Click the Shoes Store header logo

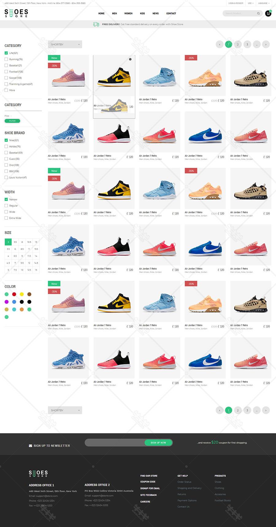(16, 13)
